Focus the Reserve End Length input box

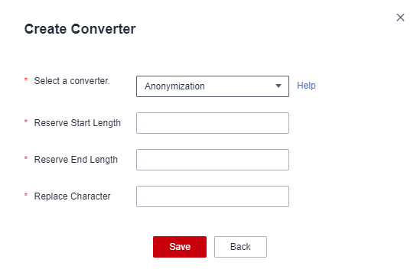[x=213, y=160]
